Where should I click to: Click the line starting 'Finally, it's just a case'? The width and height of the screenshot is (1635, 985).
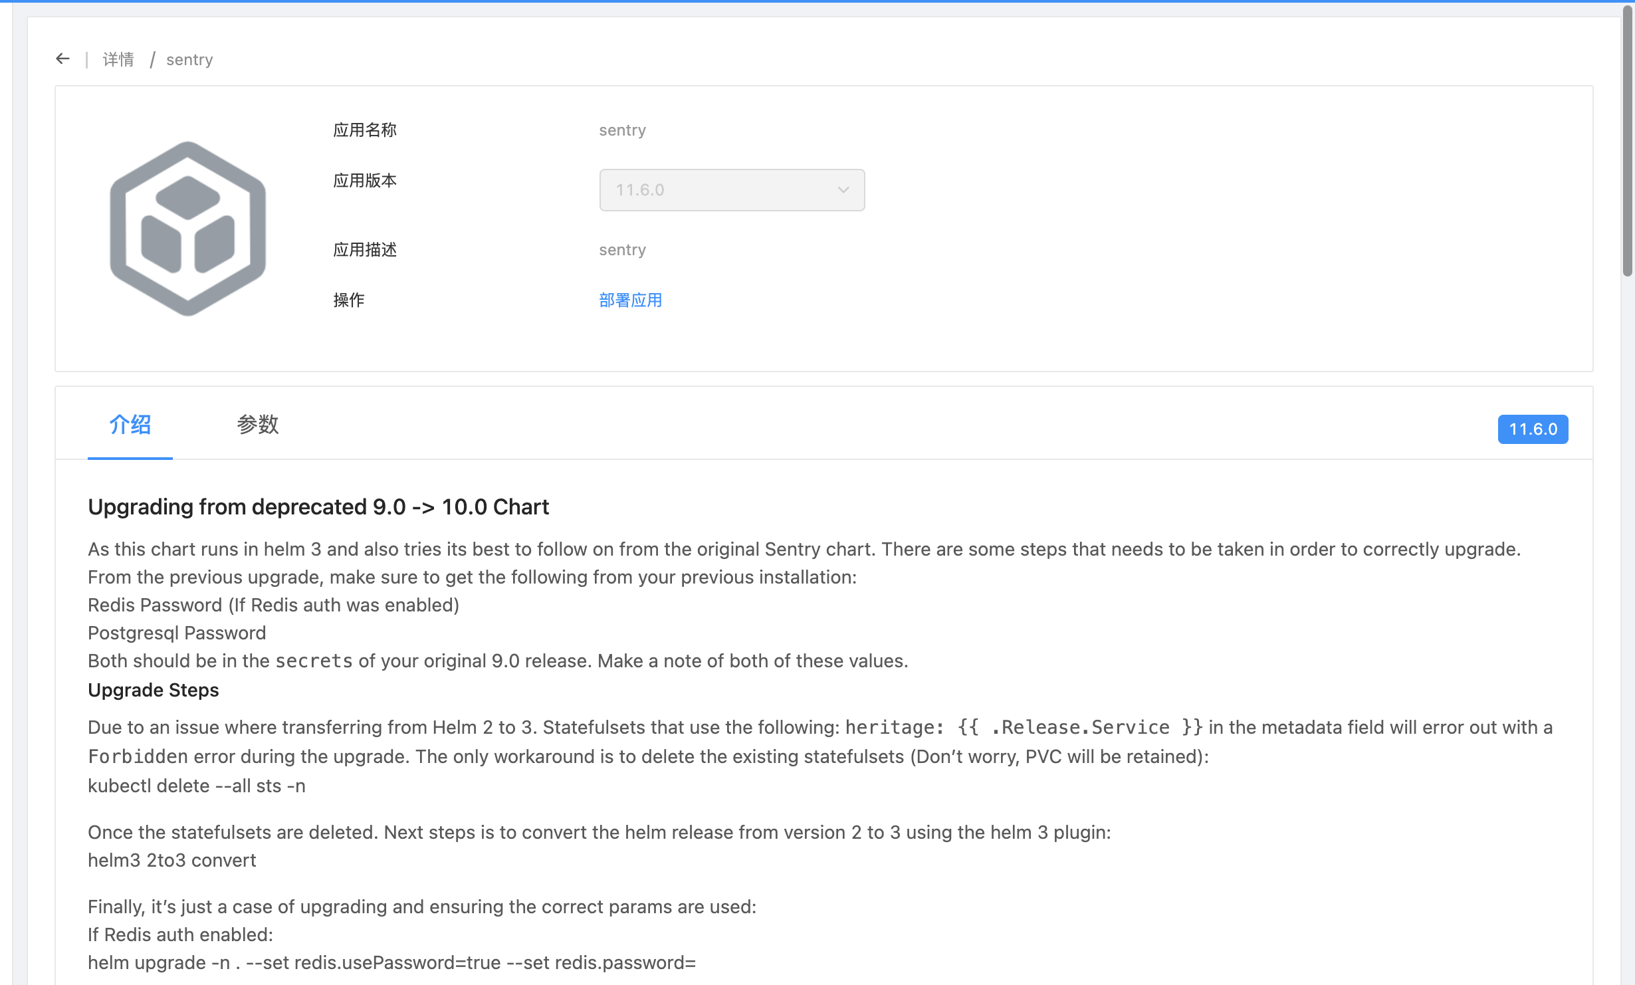(x=422, y=907)
